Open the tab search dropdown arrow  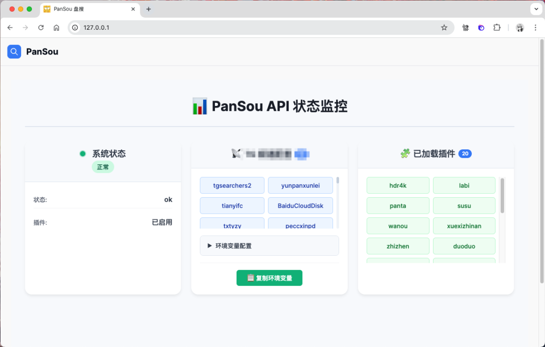coord(535,9)
